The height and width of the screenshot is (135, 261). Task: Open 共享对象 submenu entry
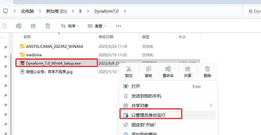point(168,106)
